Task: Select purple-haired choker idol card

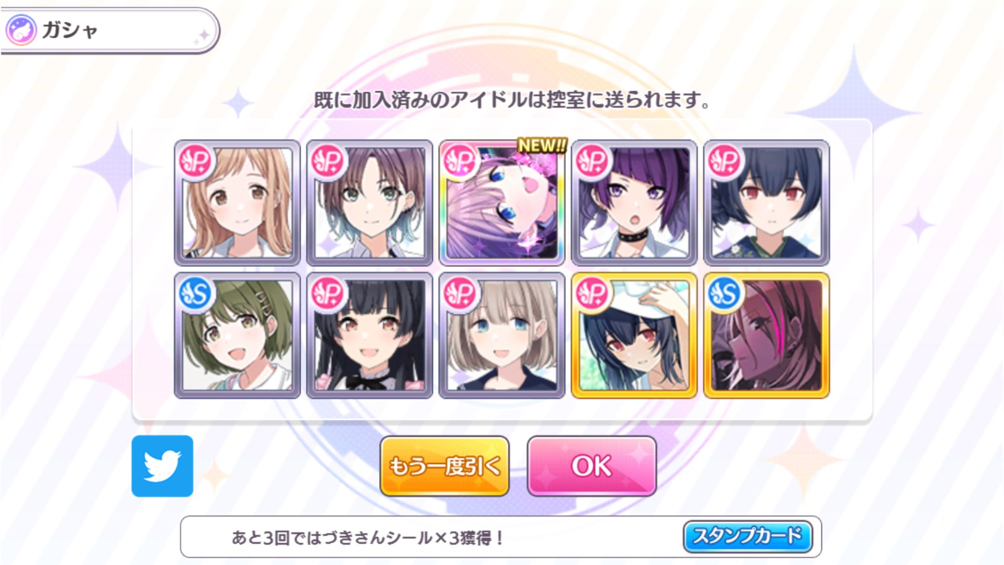Action: pos(634,203)
